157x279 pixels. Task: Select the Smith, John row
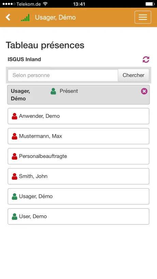78,176
